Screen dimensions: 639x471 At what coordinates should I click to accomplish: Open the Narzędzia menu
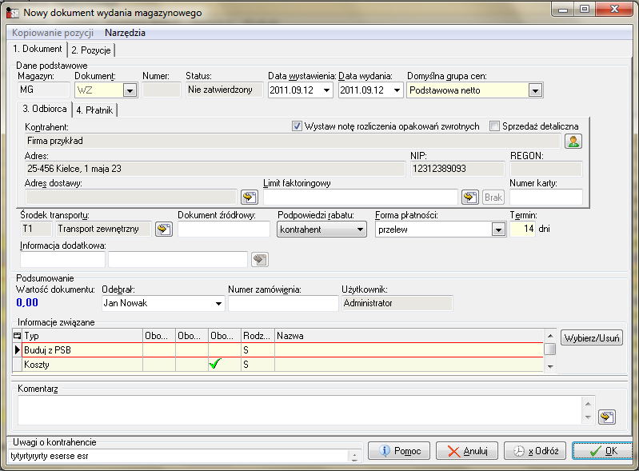coord(125,33)
